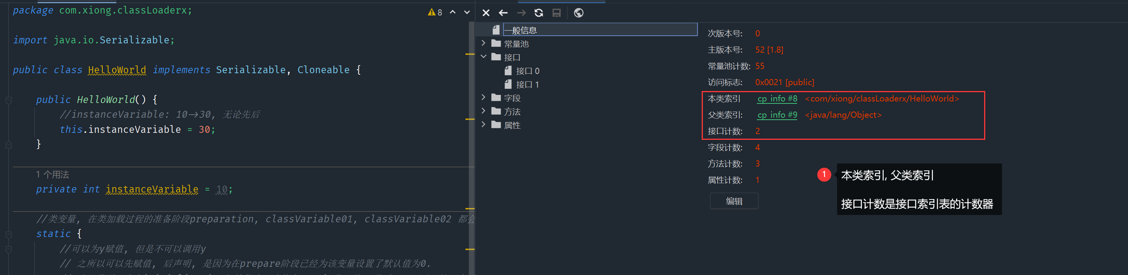Screen dimensions: 1128x275
Task: Expand the 方法 tree node
Action: [x=483, y=111]
